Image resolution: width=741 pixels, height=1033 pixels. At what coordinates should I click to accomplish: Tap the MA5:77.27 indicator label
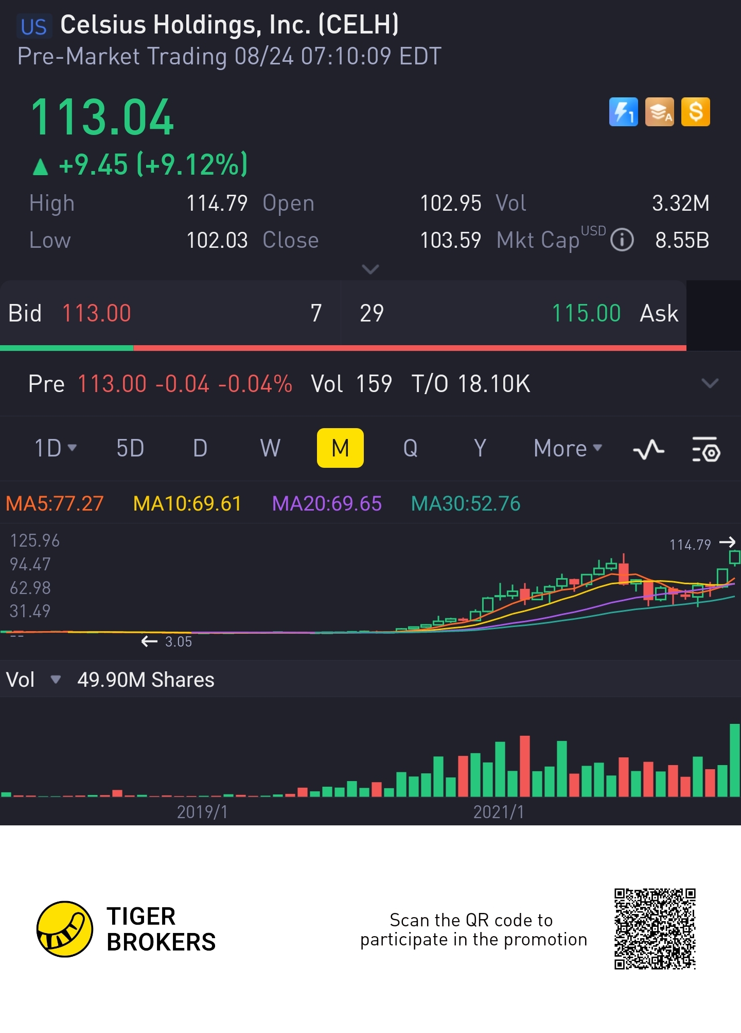(x=55, y=503)
